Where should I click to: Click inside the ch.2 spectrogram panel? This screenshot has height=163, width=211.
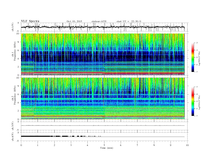point(103,99)
